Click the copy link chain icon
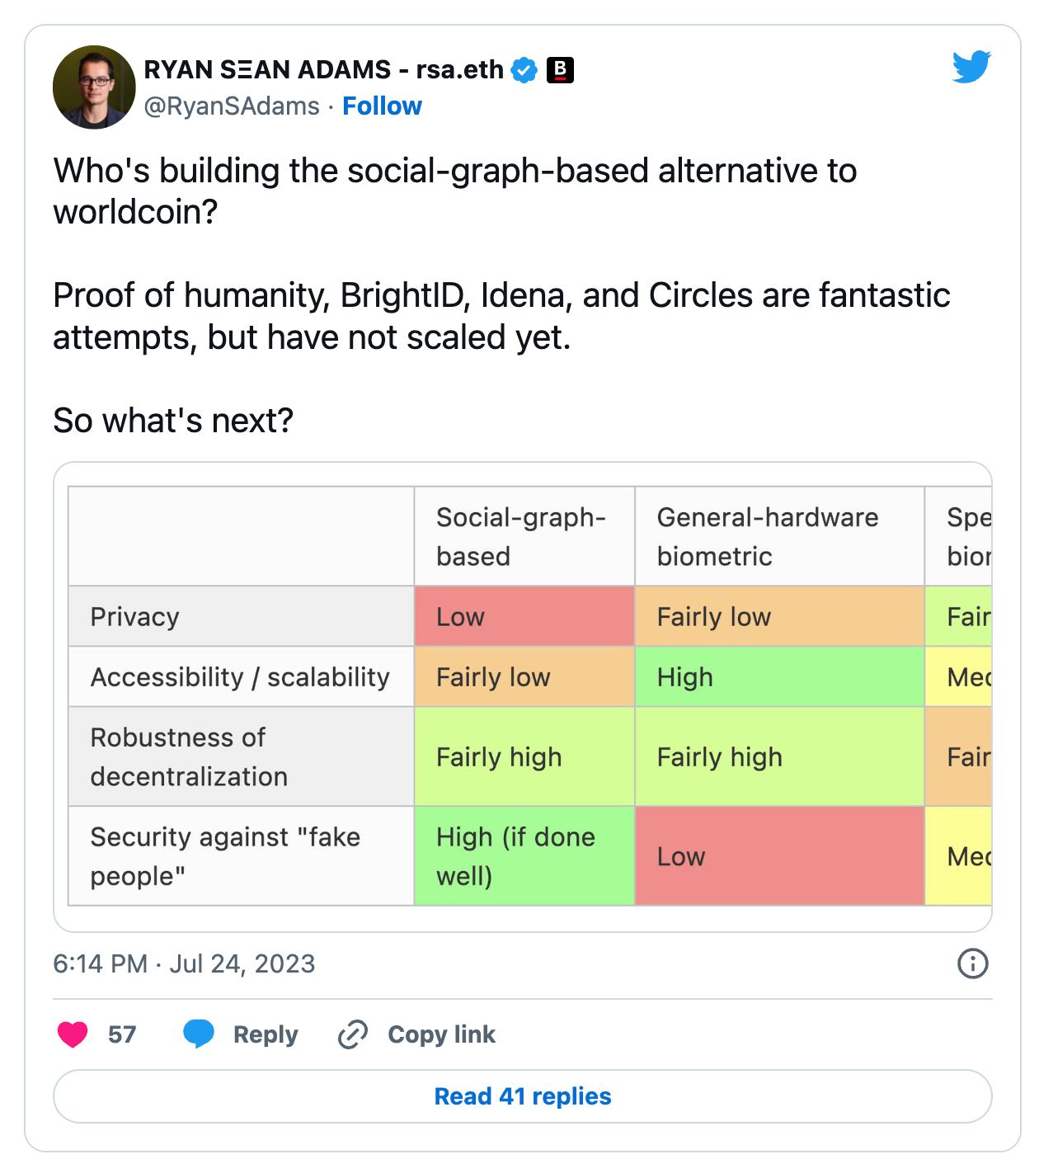The height and width of the screenshot is (1173, 1039). (353, 1034)
